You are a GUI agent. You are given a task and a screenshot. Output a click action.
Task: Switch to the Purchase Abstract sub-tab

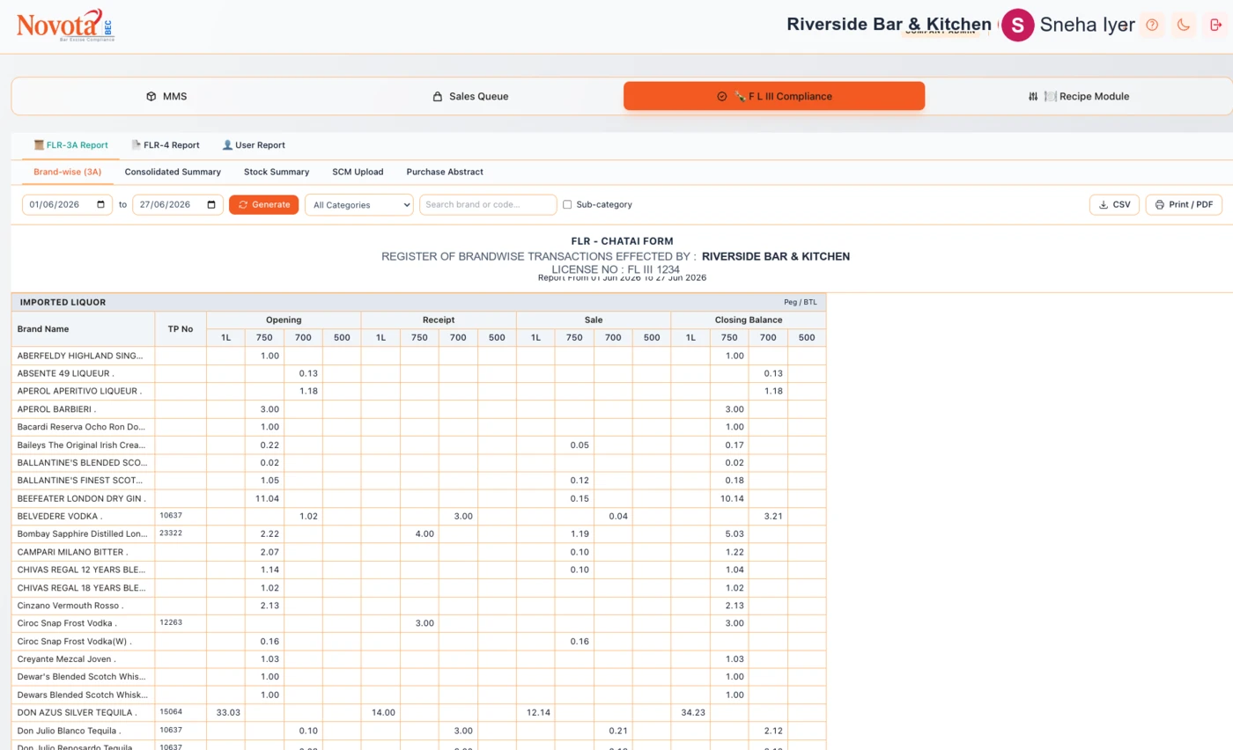pyautogui.click(x=445, y=172)
